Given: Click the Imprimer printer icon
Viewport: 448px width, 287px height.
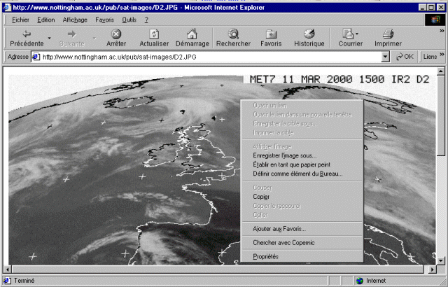Looking at the screenshot, I should [x=388, y=34].
